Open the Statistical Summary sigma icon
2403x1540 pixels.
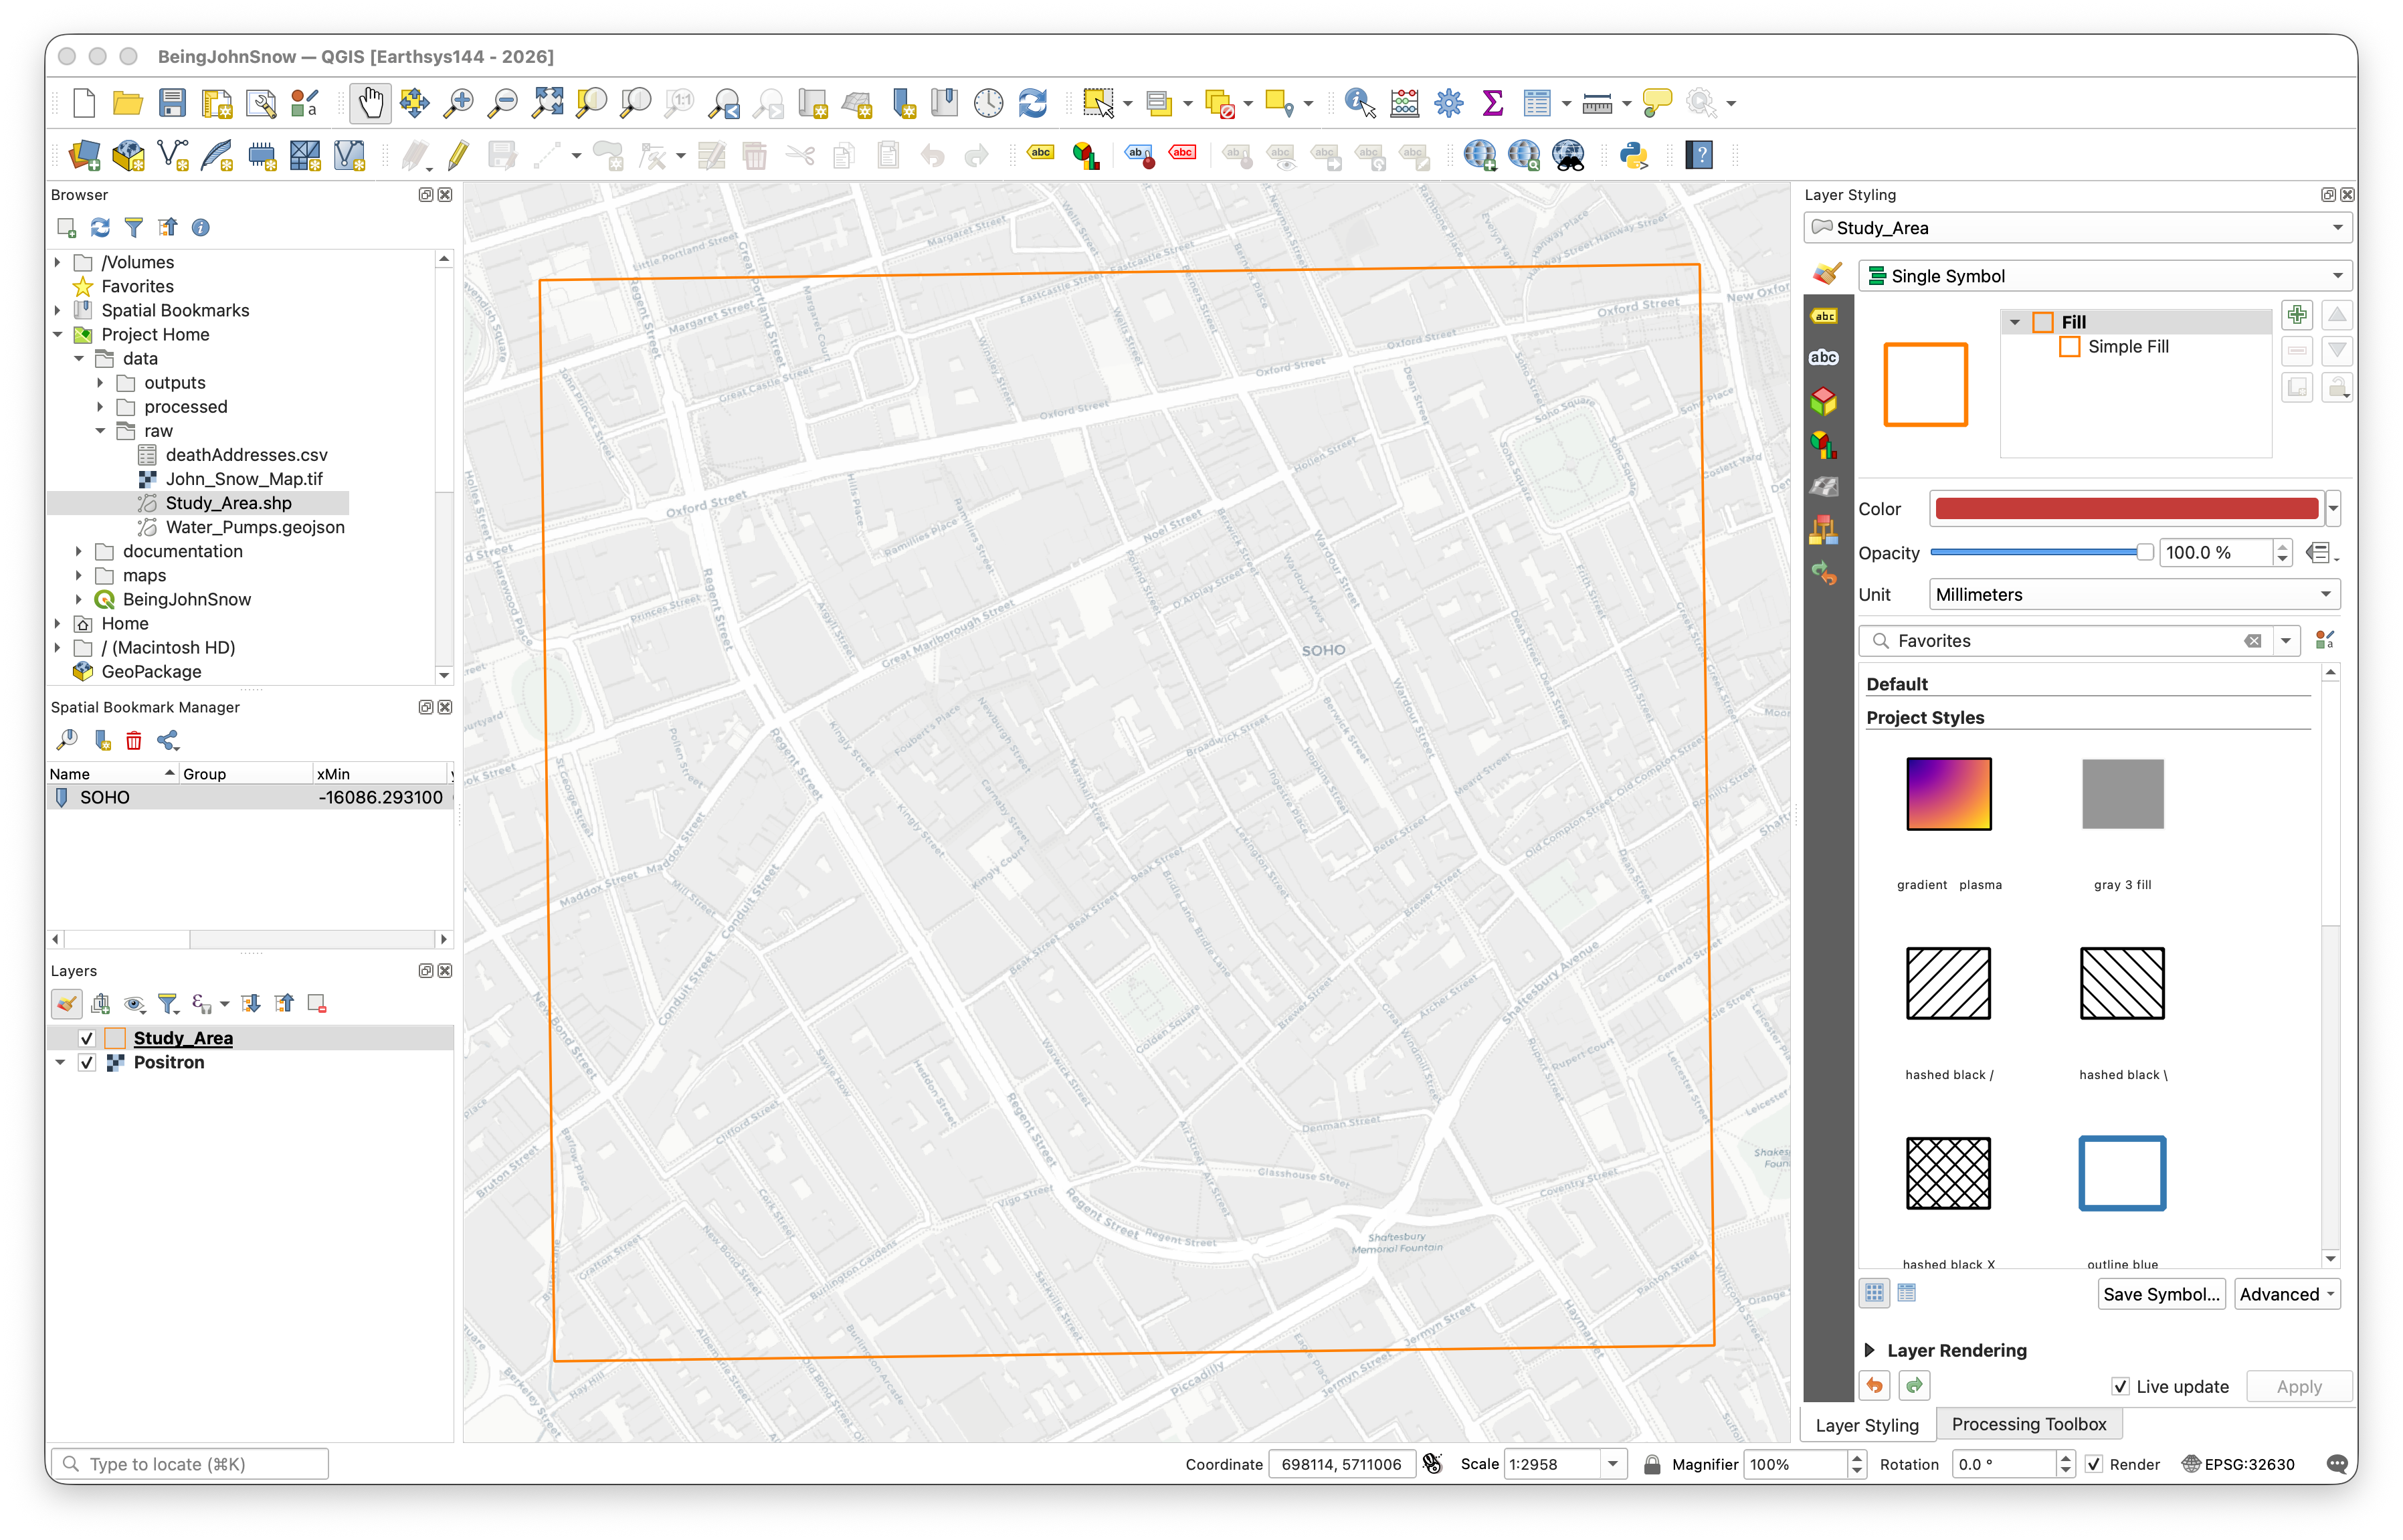coord(1492,103)
